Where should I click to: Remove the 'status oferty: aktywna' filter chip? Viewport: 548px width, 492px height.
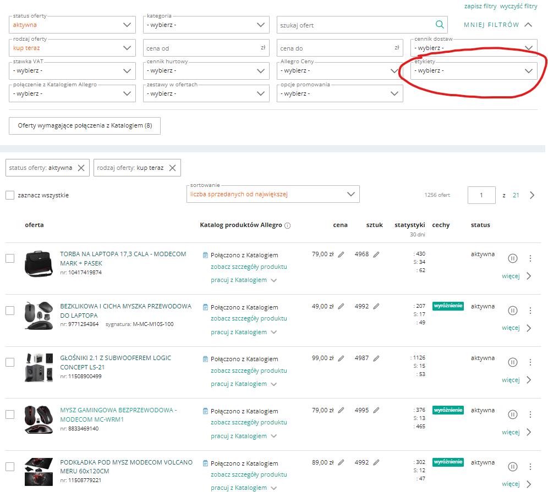pyautogui.click(x=81, y=168)
